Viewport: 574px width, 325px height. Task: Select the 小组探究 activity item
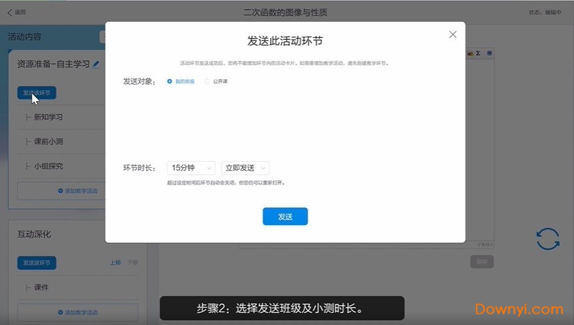coord(48,166)
